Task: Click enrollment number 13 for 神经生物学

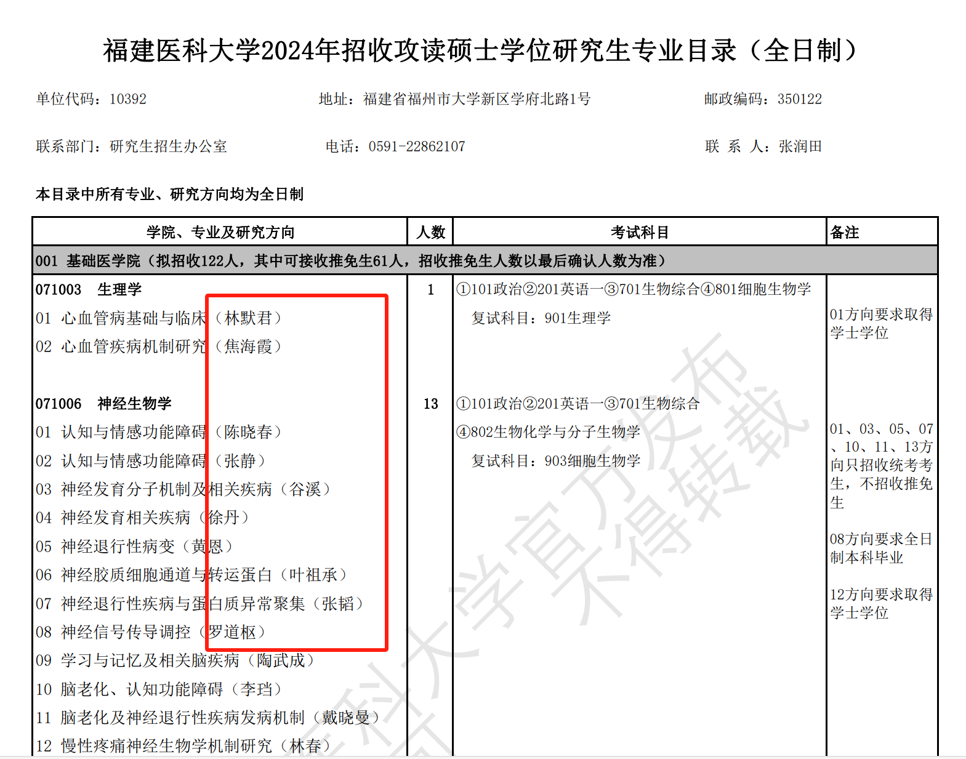Action: (431, 404)
